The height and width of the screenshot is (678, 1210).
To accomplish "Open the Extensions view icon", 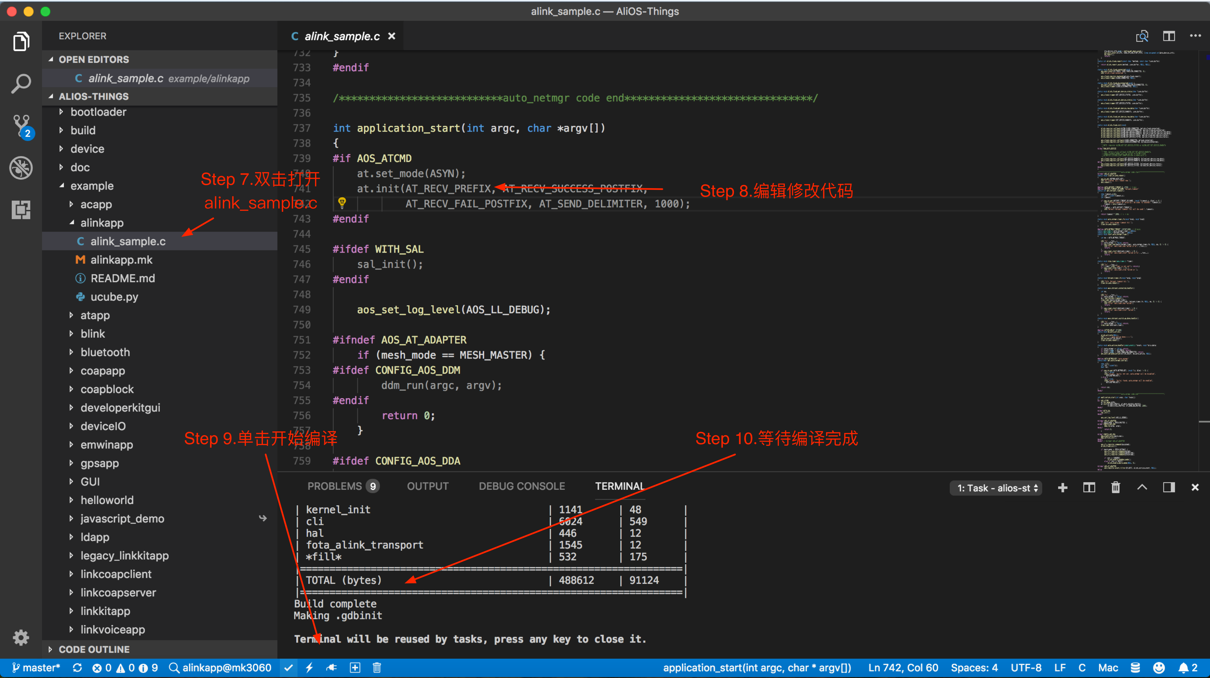I will point(21,209).
